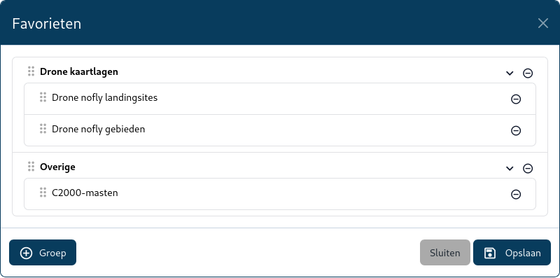Add a new group with Groep button
560x278 pixels.
coord(43,253)
